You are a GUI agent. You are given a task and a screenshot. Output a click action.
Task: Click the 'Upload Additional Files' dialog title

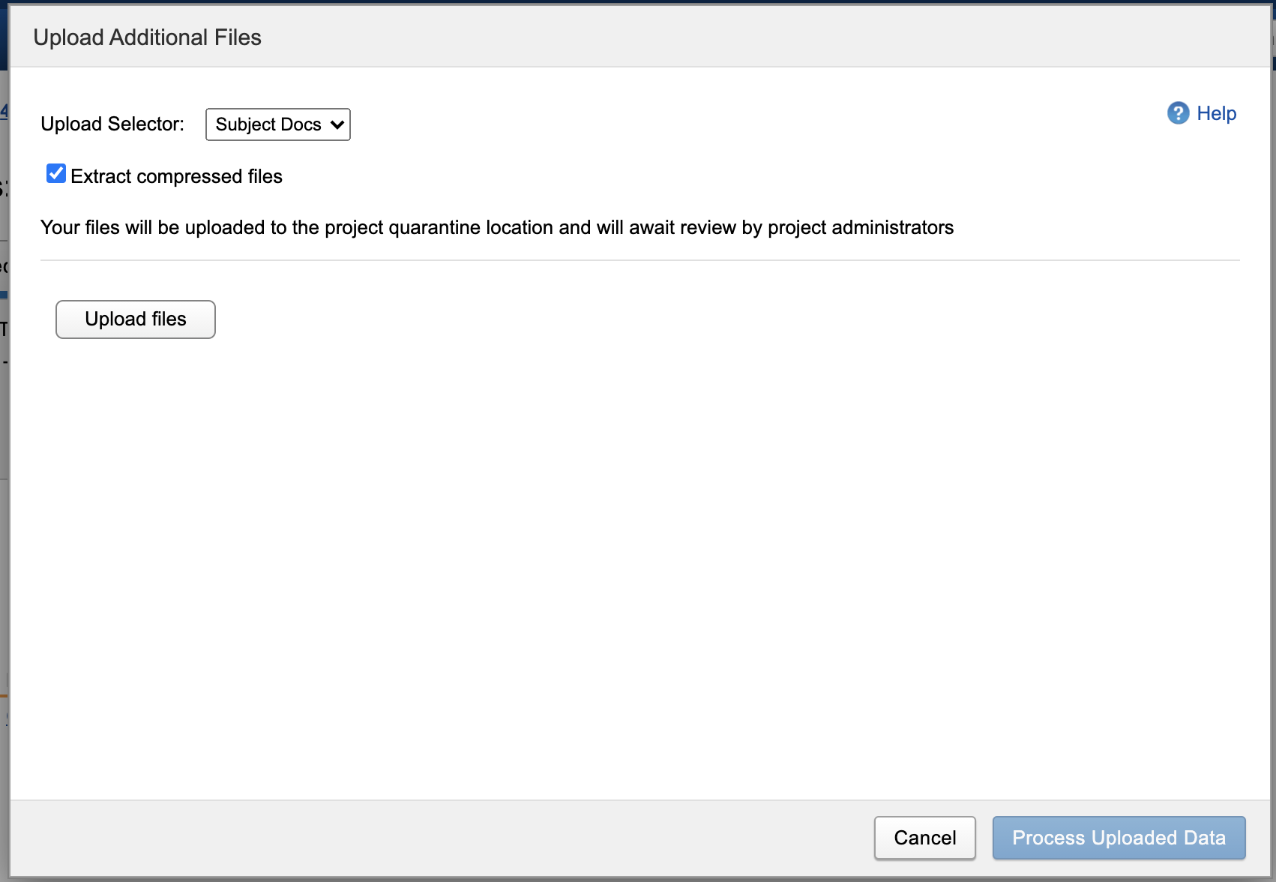pyautogui.click(x=147, y=37)
